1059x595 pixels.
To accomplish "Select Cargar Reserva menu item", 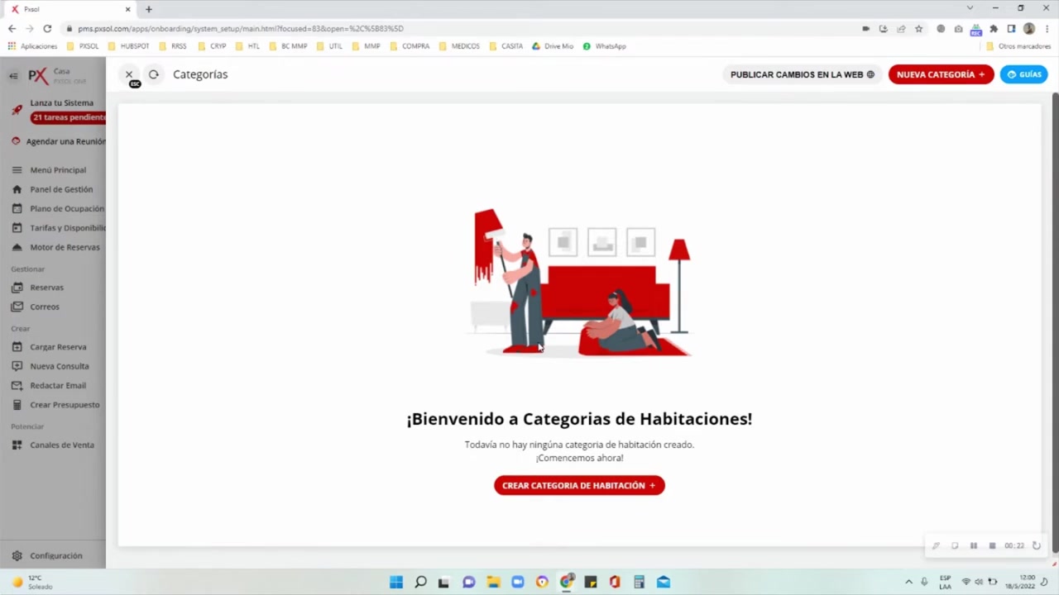I will [x=58, y=347].
